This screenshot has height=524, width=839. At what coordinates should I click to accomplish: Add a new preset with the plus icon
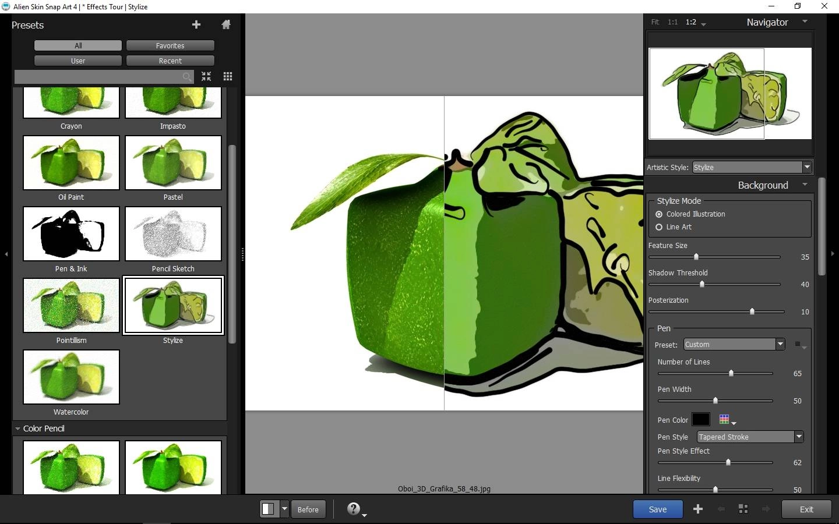coord(196,24)
